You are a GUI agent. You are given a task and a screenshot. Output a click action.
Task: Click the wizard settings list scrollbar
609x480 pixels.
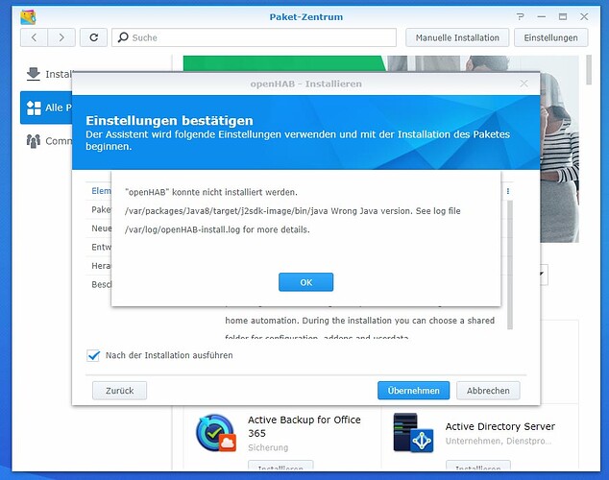[510, 265]
